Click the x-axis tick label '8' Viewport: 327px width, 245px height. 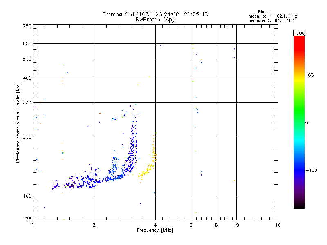(x=217, y=225)
